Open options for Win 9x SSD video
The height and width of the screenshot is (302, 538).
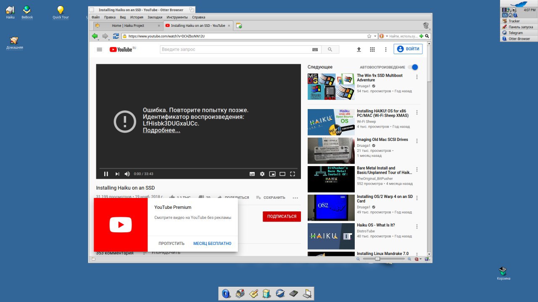(417, 77)
